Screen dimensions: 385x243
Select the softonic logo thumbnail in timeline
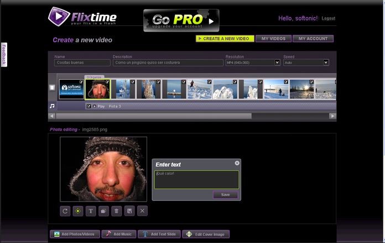tap(71, 89)
